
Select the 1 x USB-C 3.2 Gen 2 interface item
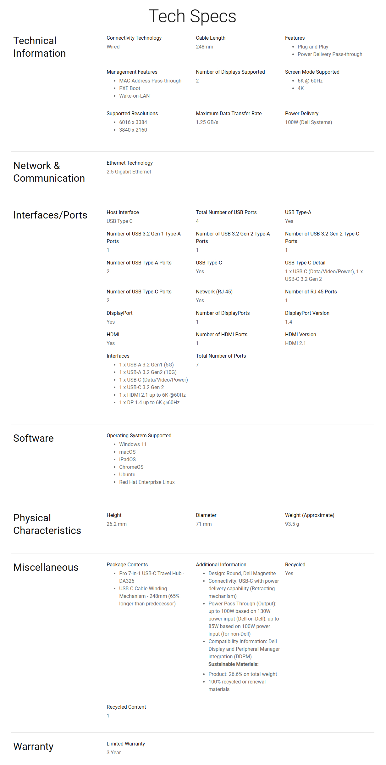click(141, 387)
